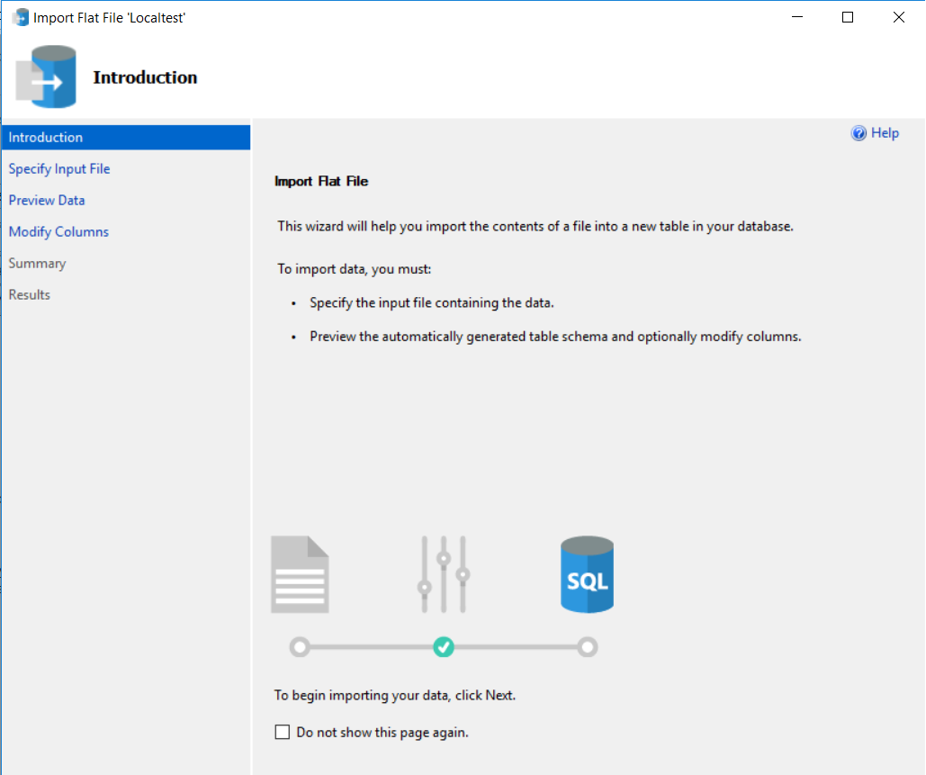Click the first empty progress circle
This screenshot has height=775, width=926.
pos(300,647)
